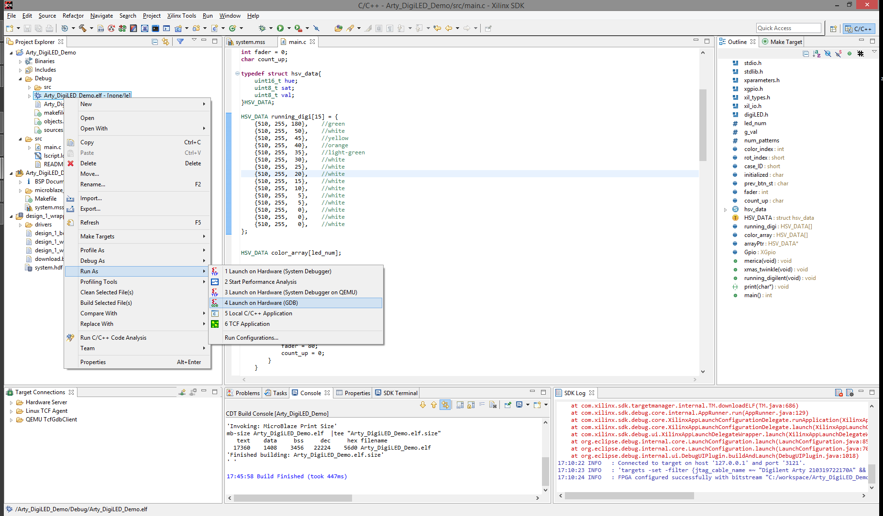This screenshot has height=516, width=883.
Task: Click the Back navigation arrow in toolbar
Action: tap(449, 28)
